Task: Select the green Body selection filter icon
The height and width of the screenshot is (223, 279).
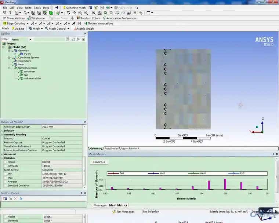Action: click(x=51, y=13)
